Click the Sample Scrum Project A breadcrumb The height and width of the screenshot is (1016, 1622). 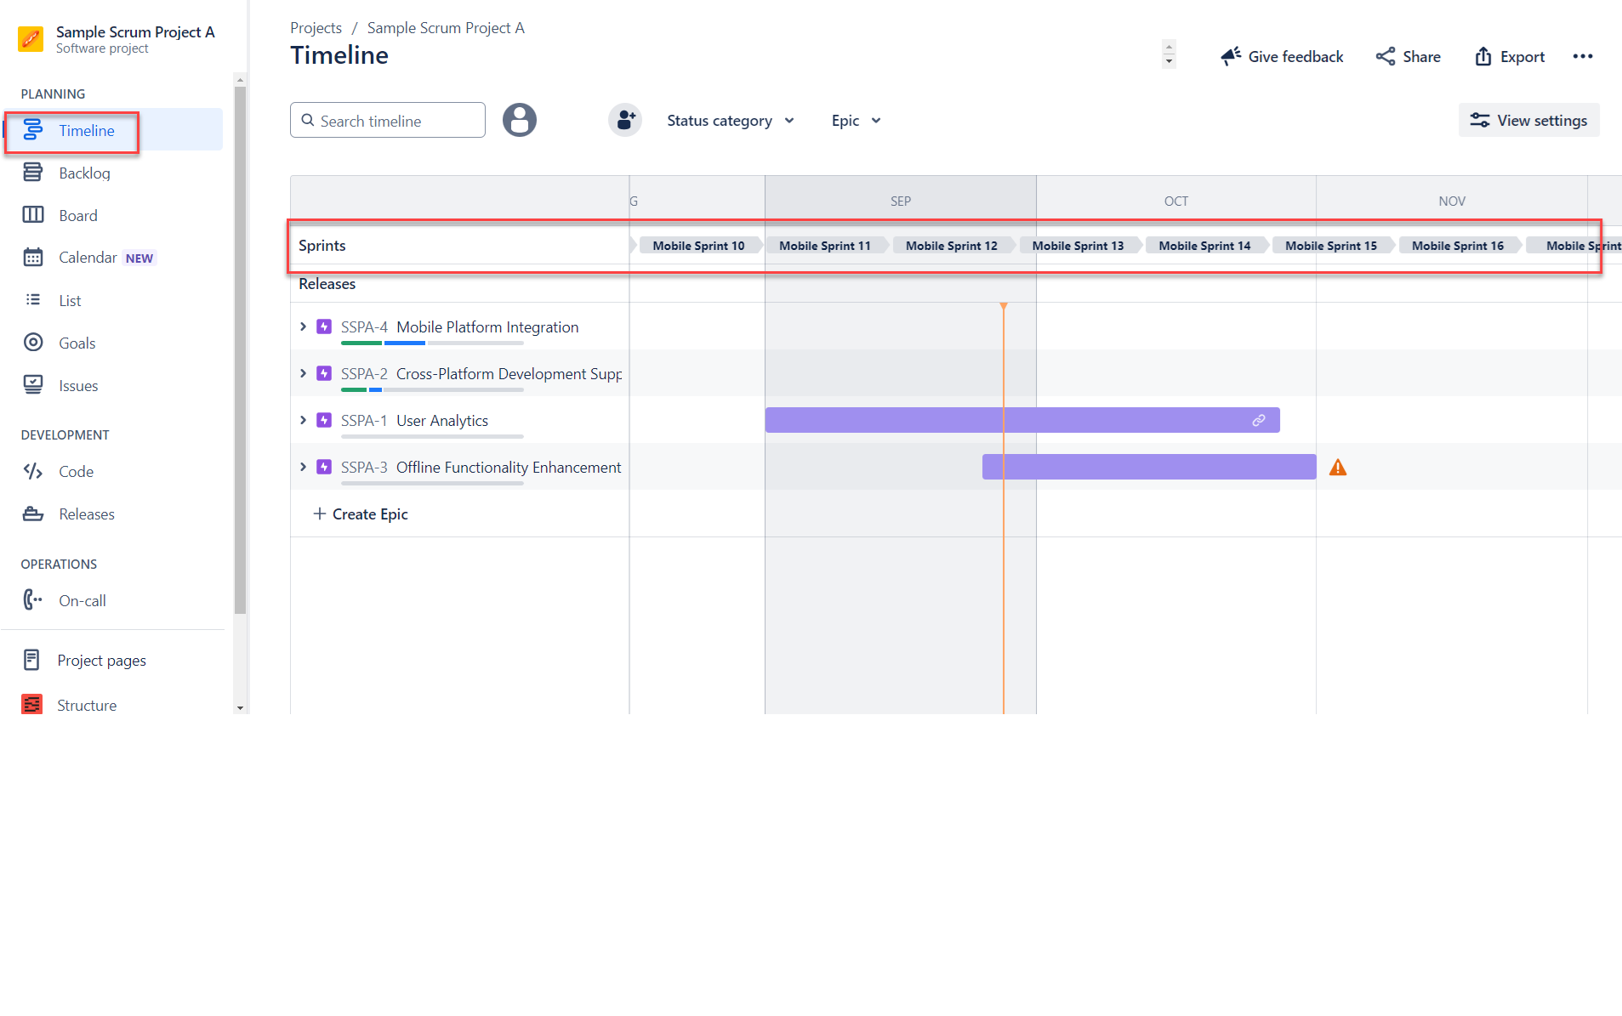pyautogui.click(x=446, y=28)
